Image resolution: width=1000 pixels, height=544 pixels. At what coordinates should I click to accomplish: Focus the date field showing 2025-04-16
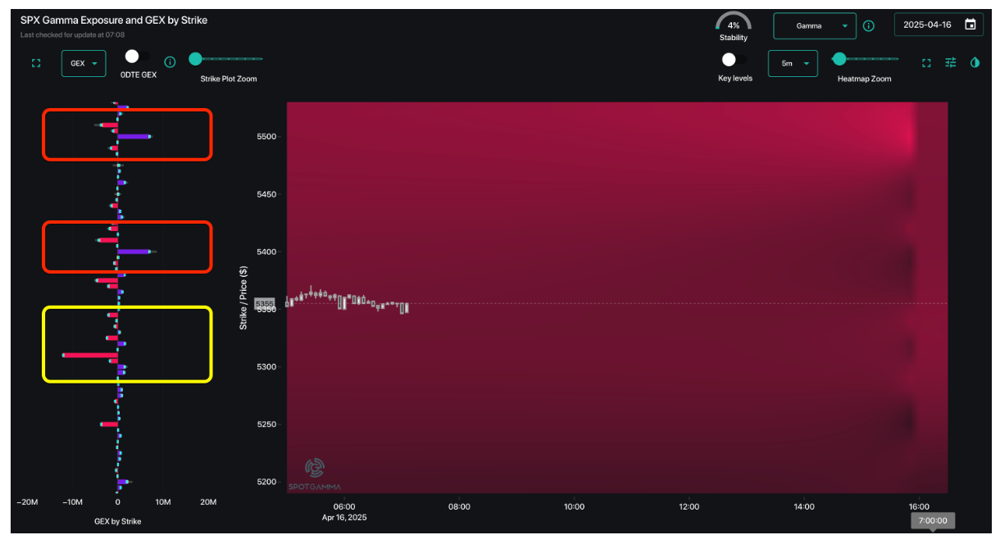click(939, 25)
